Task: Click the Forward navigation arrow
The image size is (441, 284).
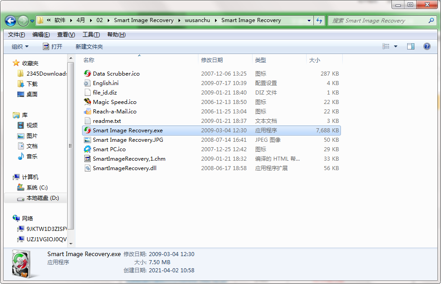Action: coord(23,21)
